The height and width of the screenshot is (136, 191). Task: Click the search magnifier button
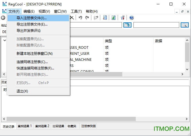[x=184, y=25]
